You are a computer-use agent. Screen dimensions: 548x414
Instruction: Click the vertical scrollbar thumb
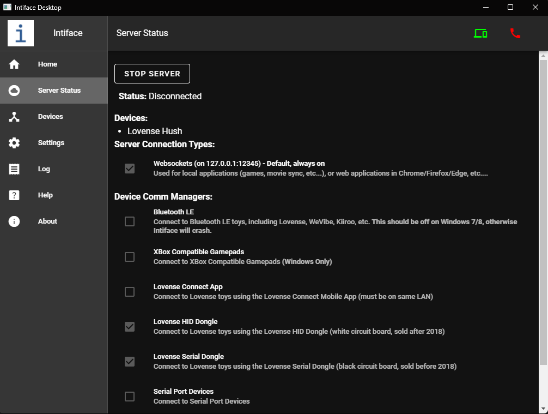click(x=543, y=212)
